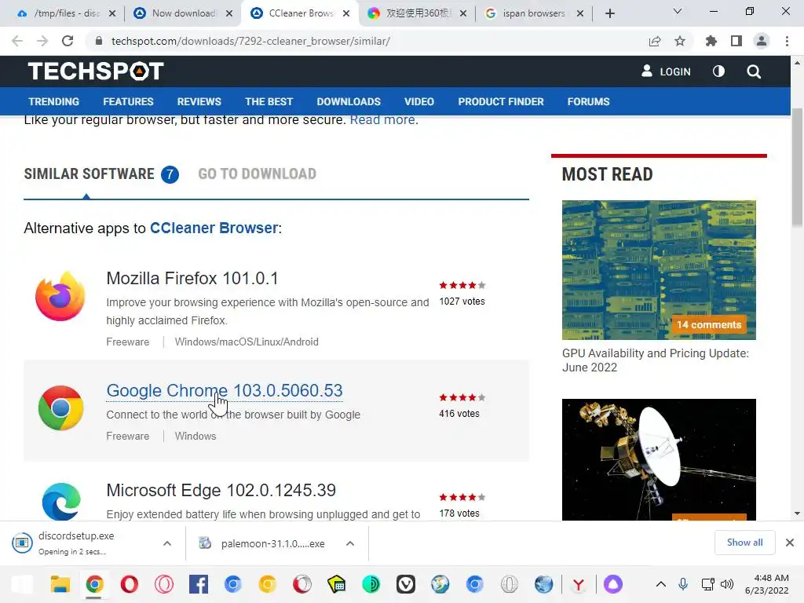The image size is (804, 603).
Task: Open GPU Availability and Pricing Update headline
Action: (656, 360)
